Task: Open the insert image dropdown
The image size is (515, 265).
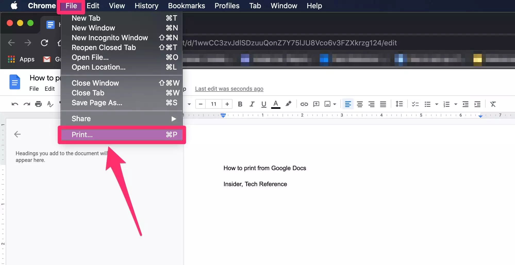Action: (335, 104)
